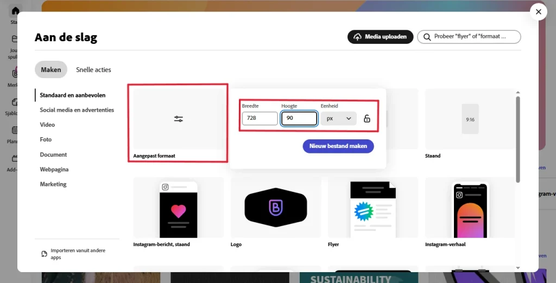Switch to the Snelle acties tab
556x283 pixels.
pos(93,70)
